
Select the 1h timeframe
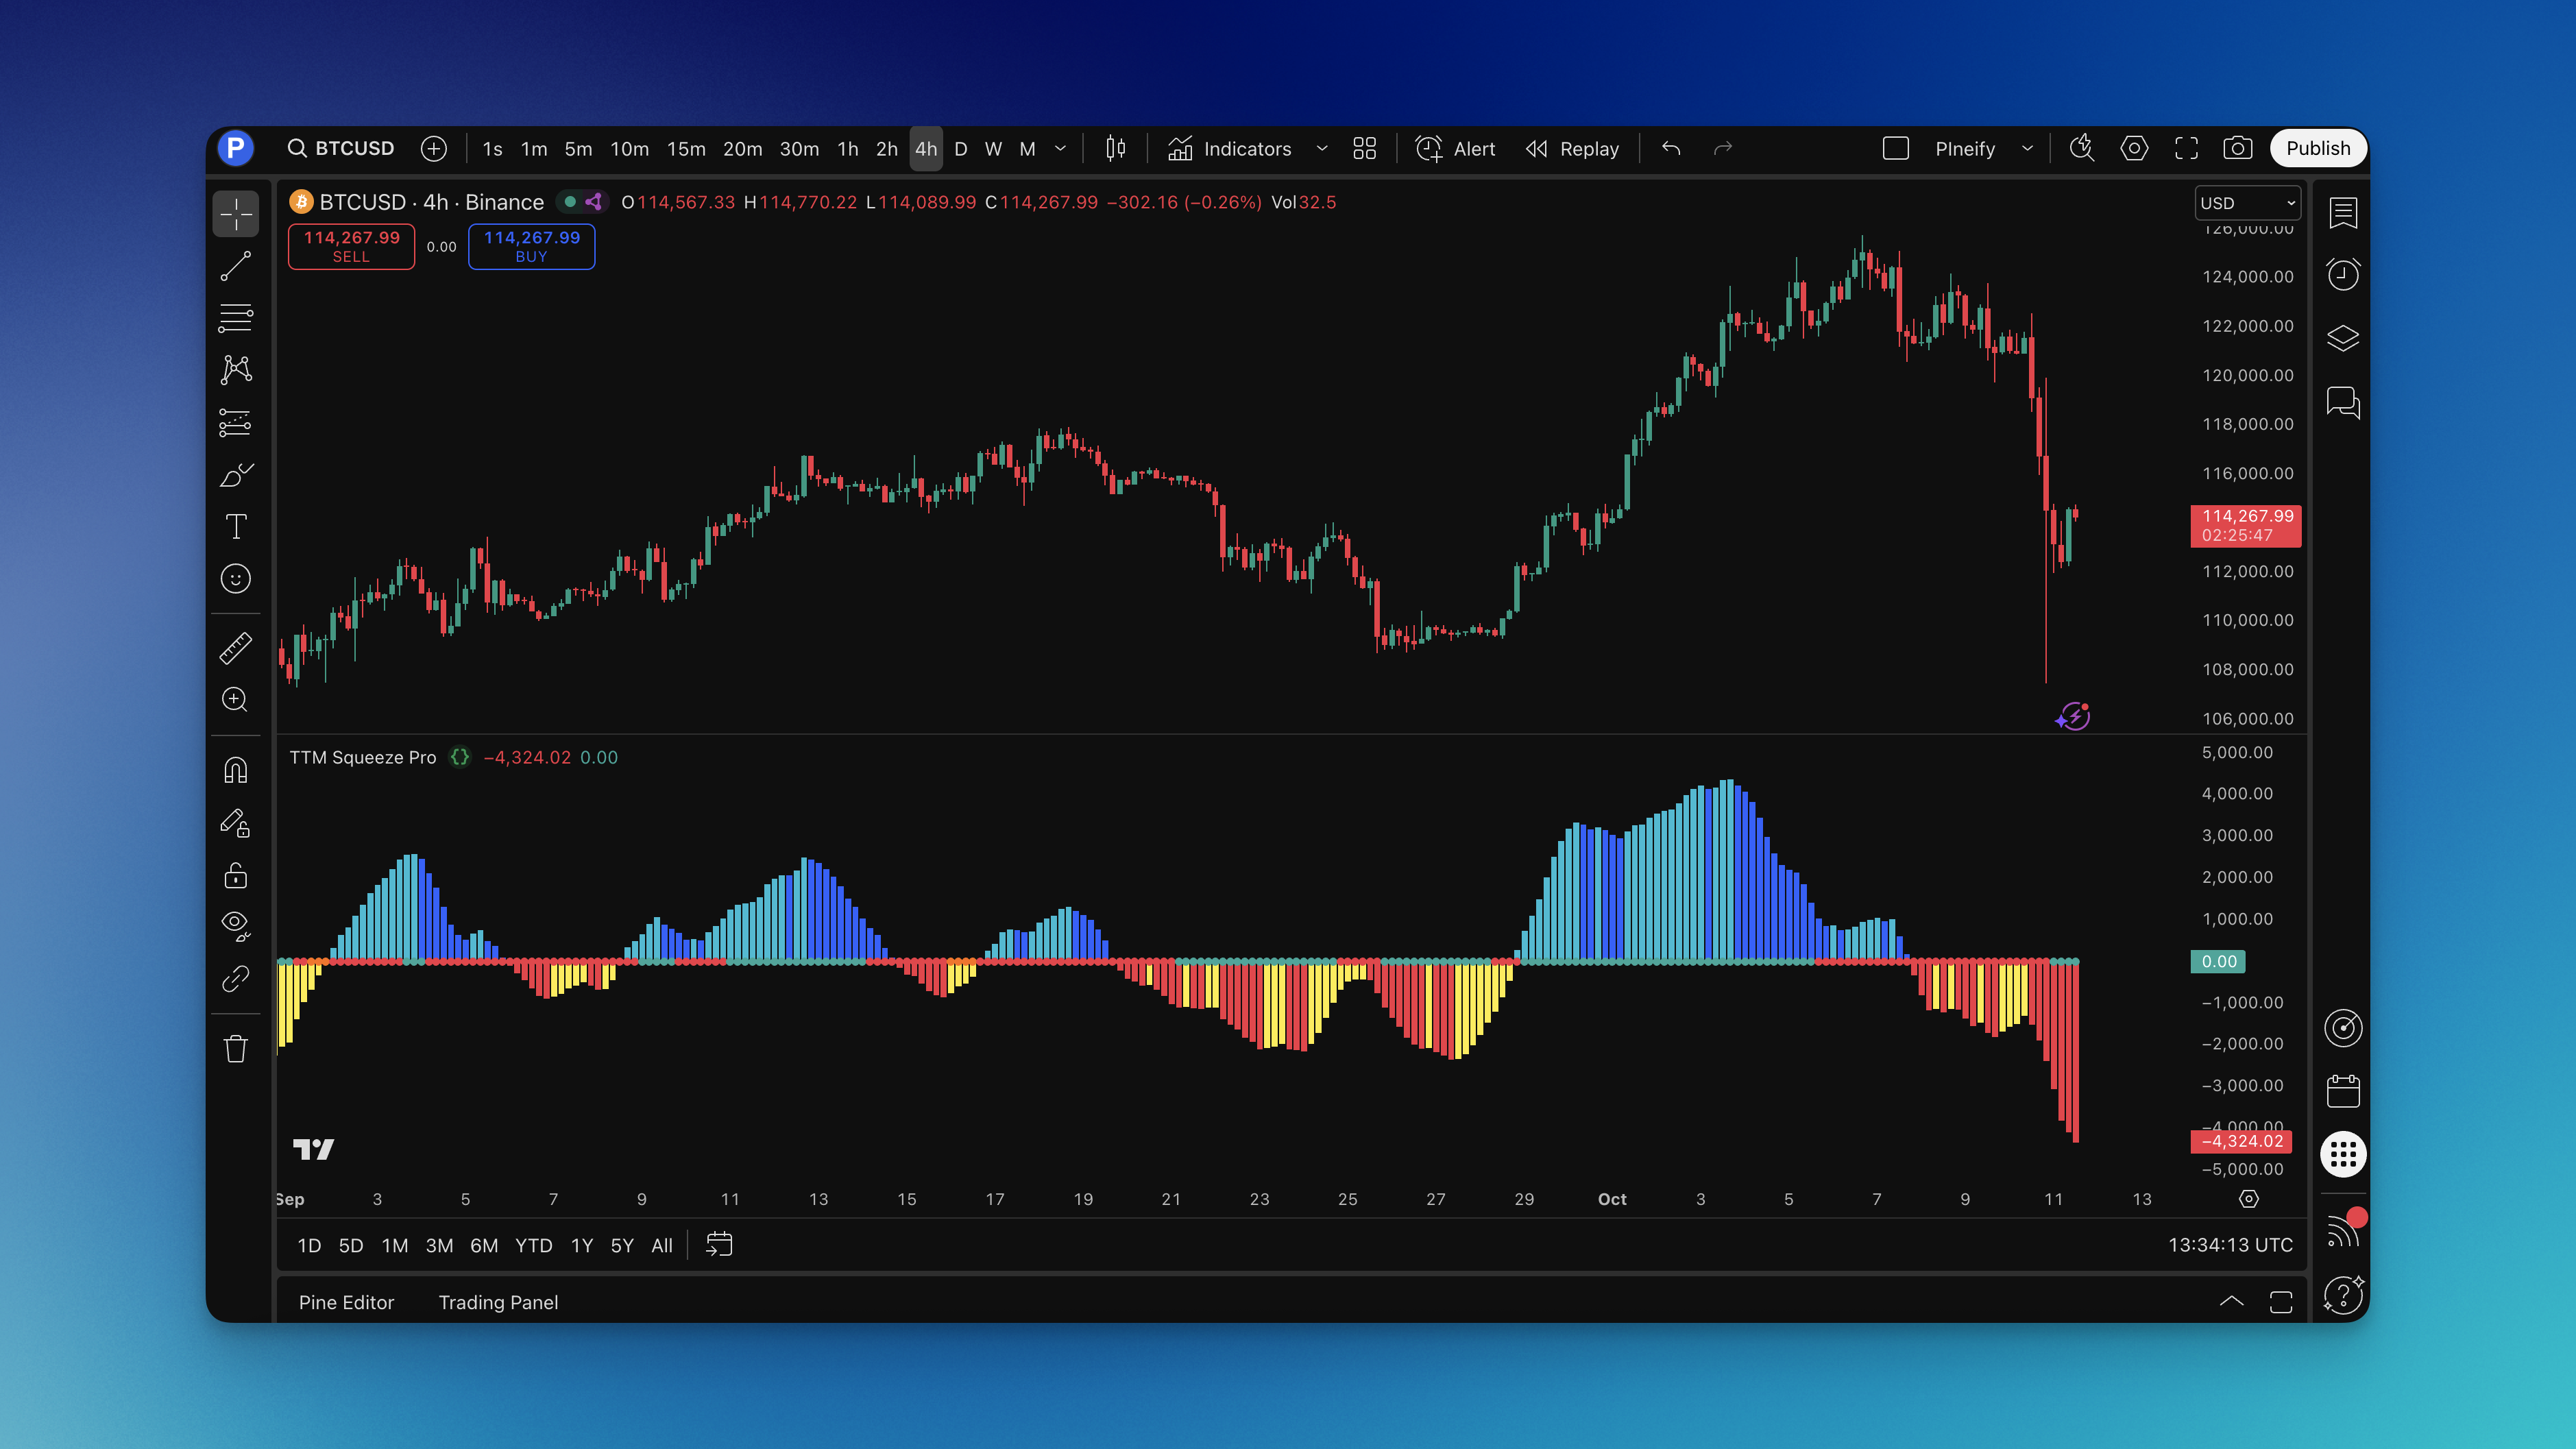(x=847, y=149)
